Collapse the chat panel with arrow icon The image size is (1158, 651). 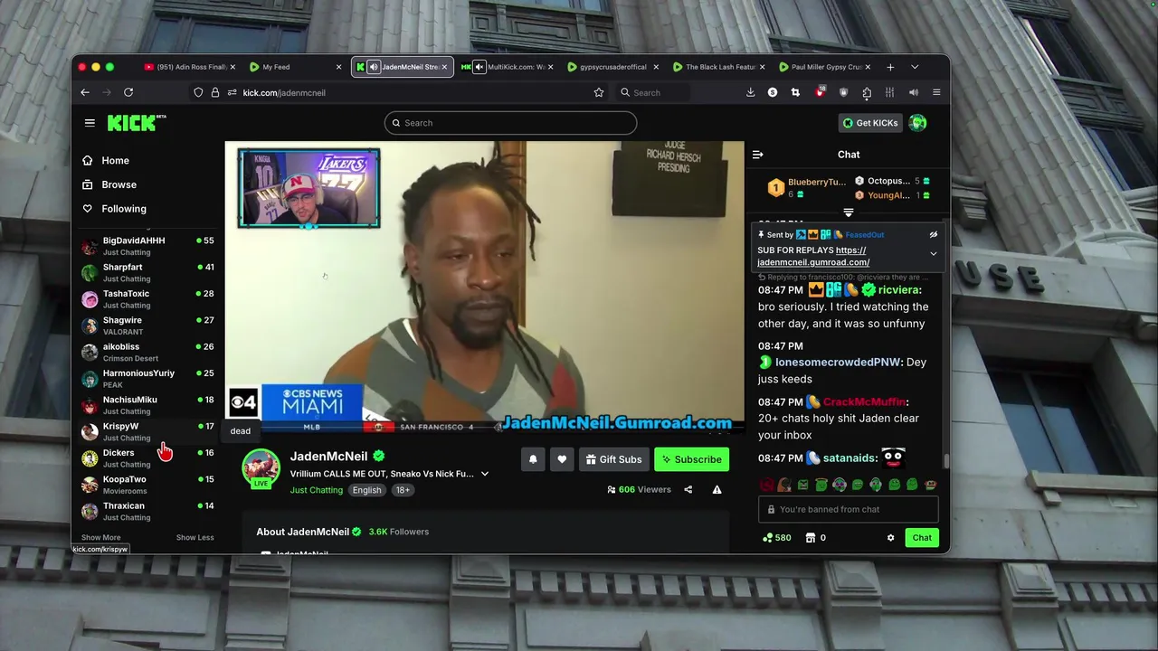tap(758, 155)
